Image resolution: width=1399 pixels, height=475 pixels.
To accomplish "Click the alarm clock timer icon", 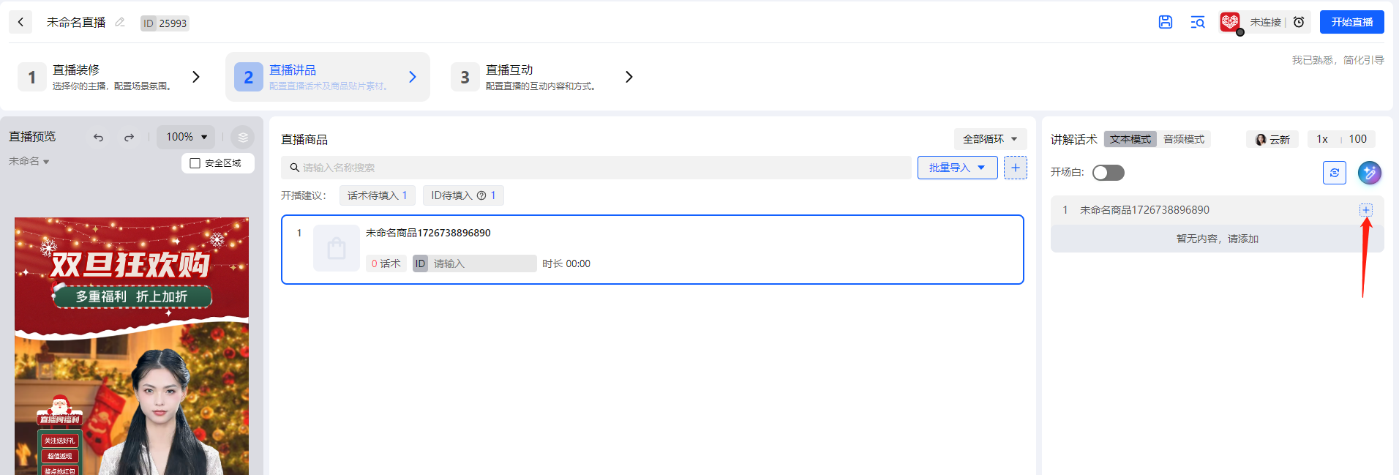I will pos(1299,22).
